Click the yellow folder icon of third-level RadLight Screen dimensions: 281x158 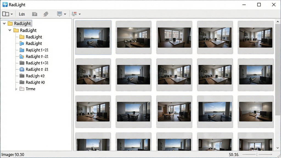click(22, 37)
